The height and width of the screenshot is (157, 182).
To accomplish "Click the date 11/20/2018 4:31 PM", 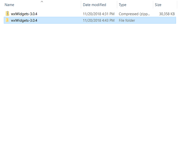I will tap(99, 14).
